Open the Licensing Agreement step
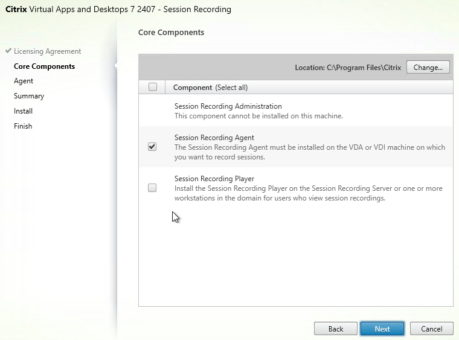Image resolution: width=459 pixels, height=340 pixels. coord(48,51)
